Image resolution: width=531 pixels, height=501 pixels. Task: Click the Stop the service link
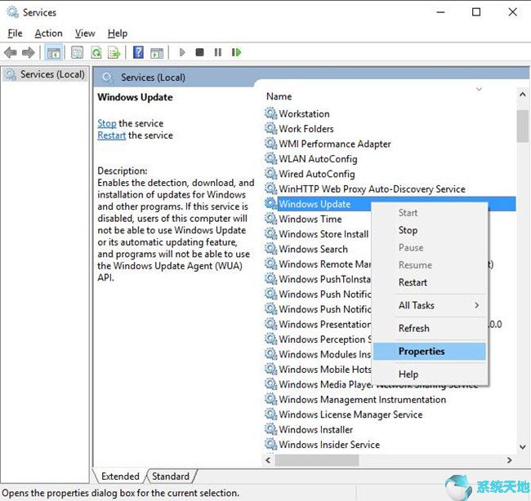pyautogui.click(x=107, y=123)
